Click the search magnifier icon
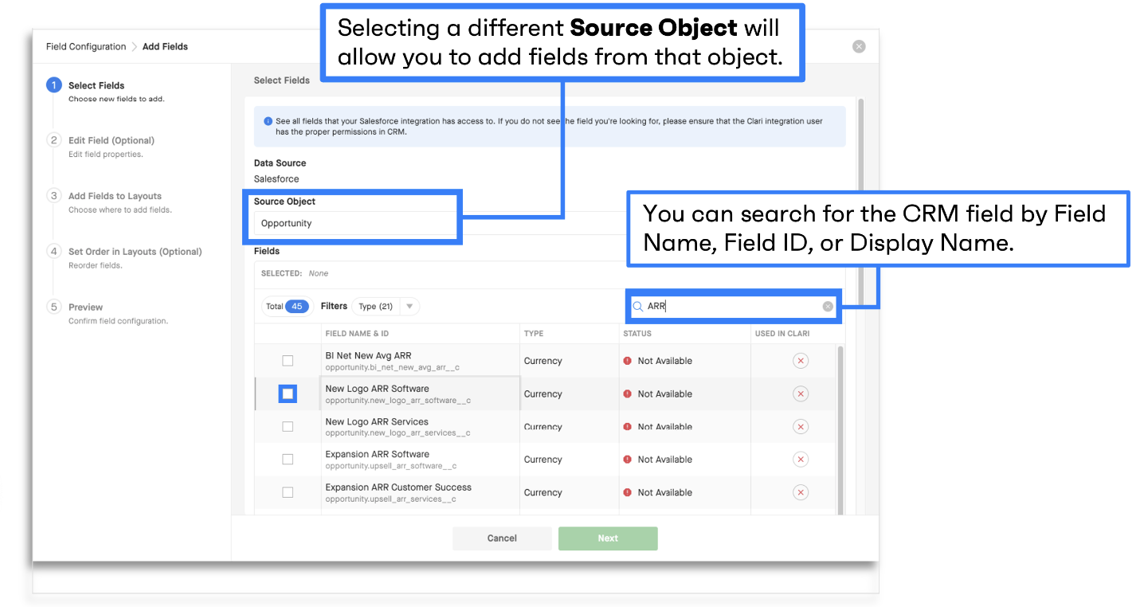Viewport: 1144px width, 607px height. tap(637, 306)
